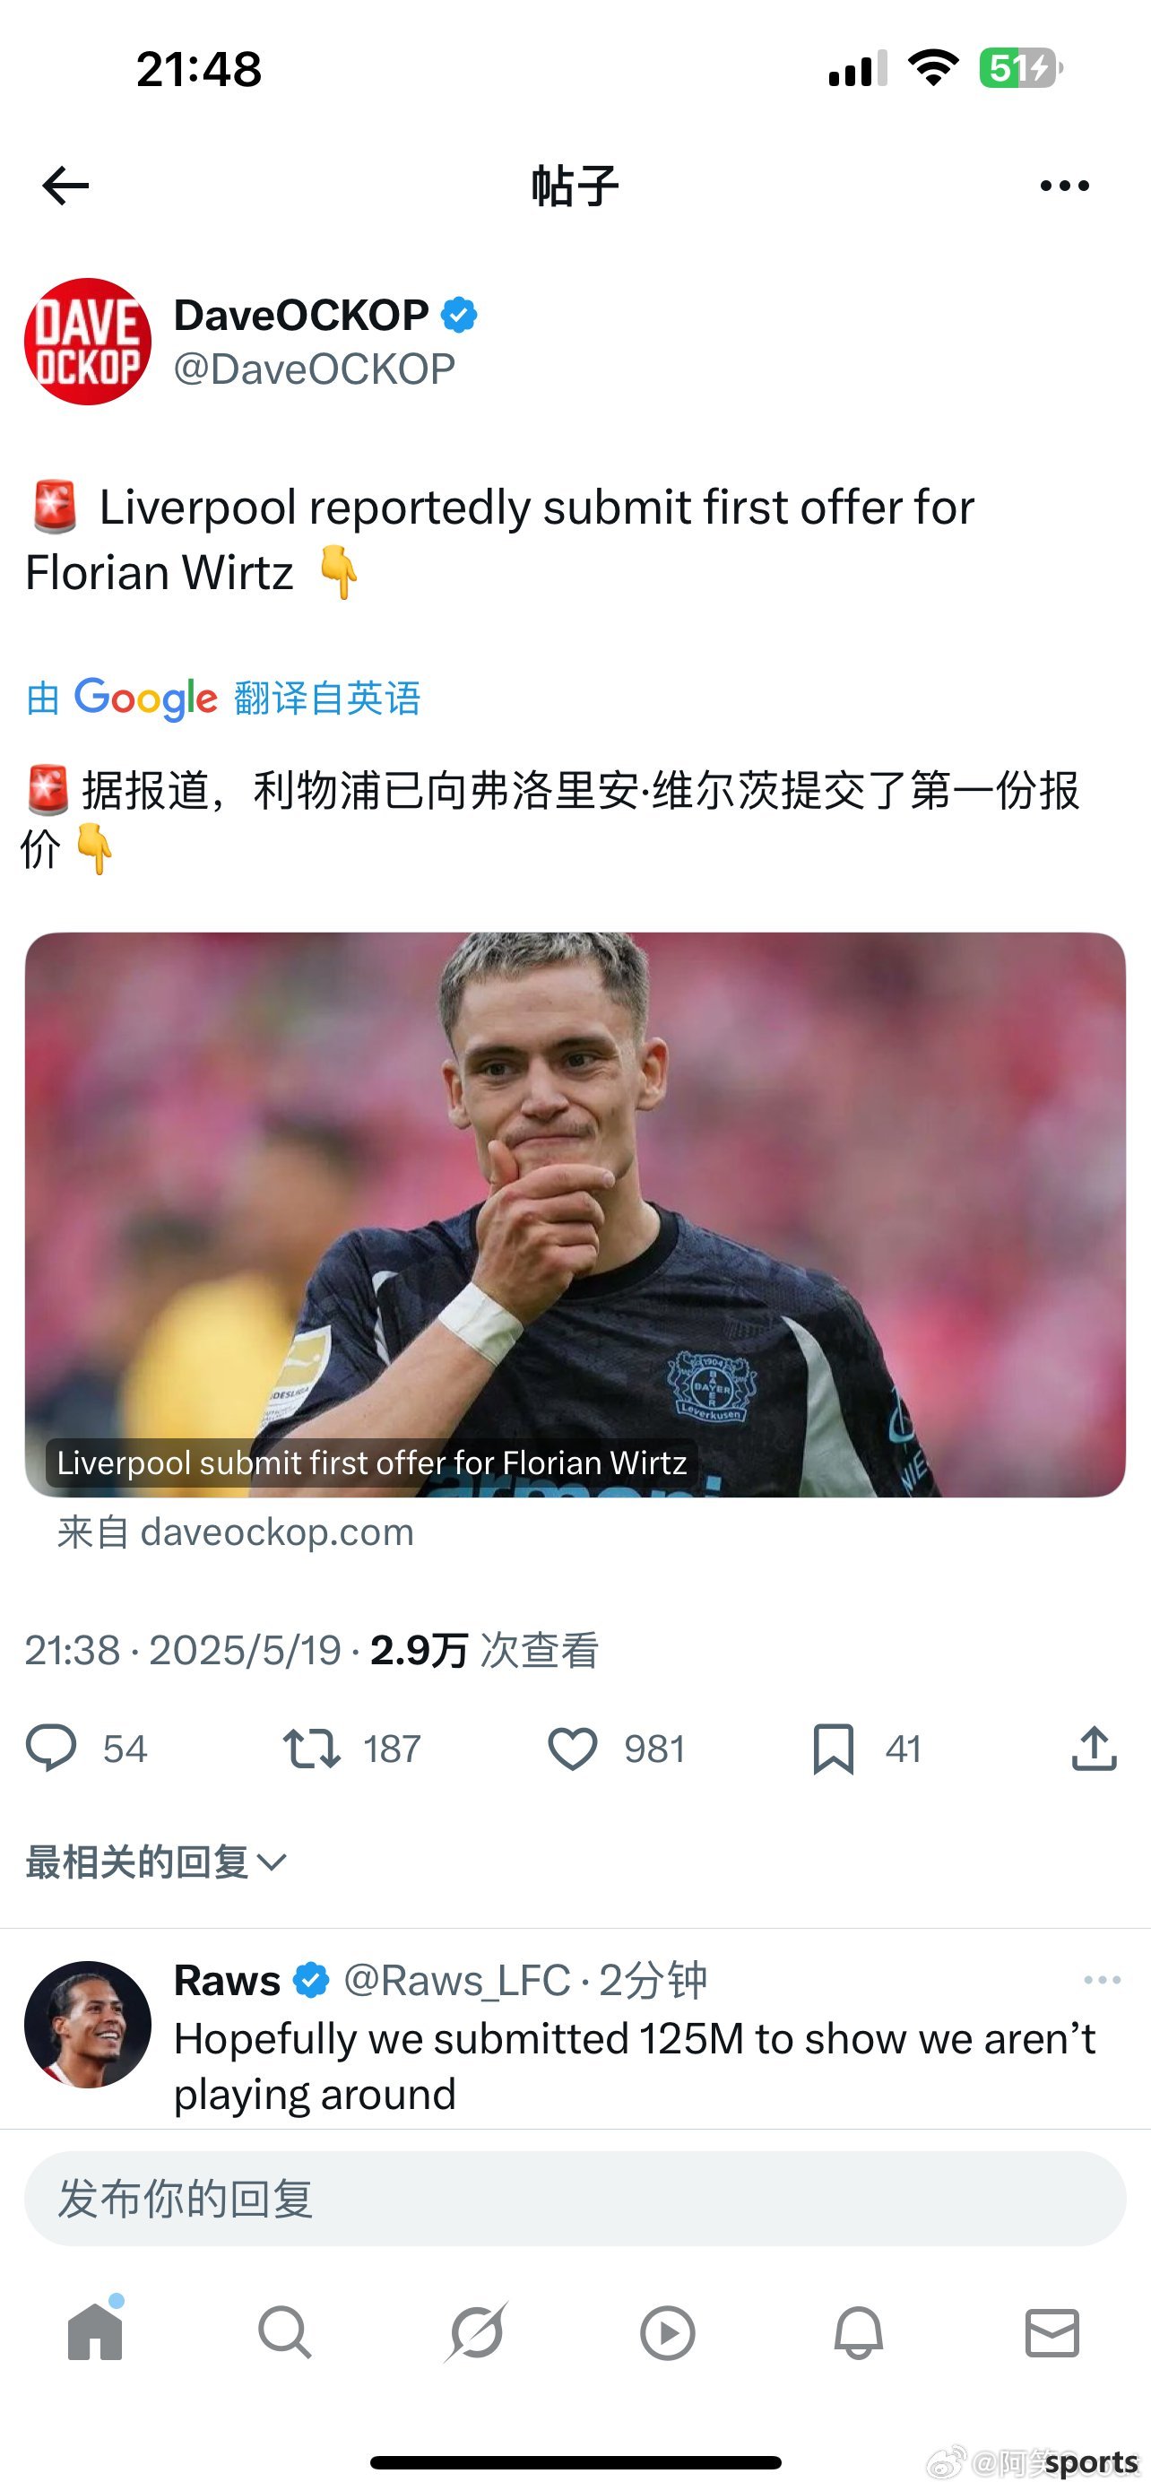This screenshot has width=1151, height=2491.
Task: Go to the home tab icon
Action: pos(95,2330)
